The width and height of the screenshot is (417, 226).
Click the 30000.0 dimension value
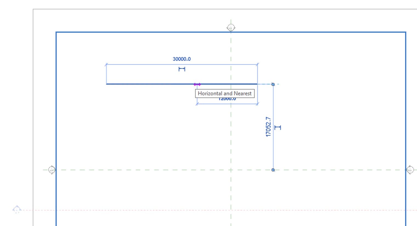click(x=182, y=59)
